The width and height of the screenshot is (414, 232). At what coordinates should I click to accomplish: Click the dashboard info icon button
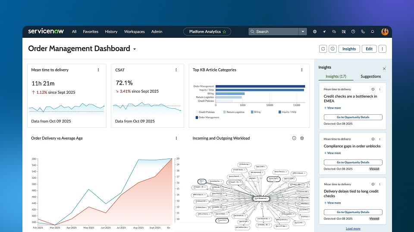(332, 49)
